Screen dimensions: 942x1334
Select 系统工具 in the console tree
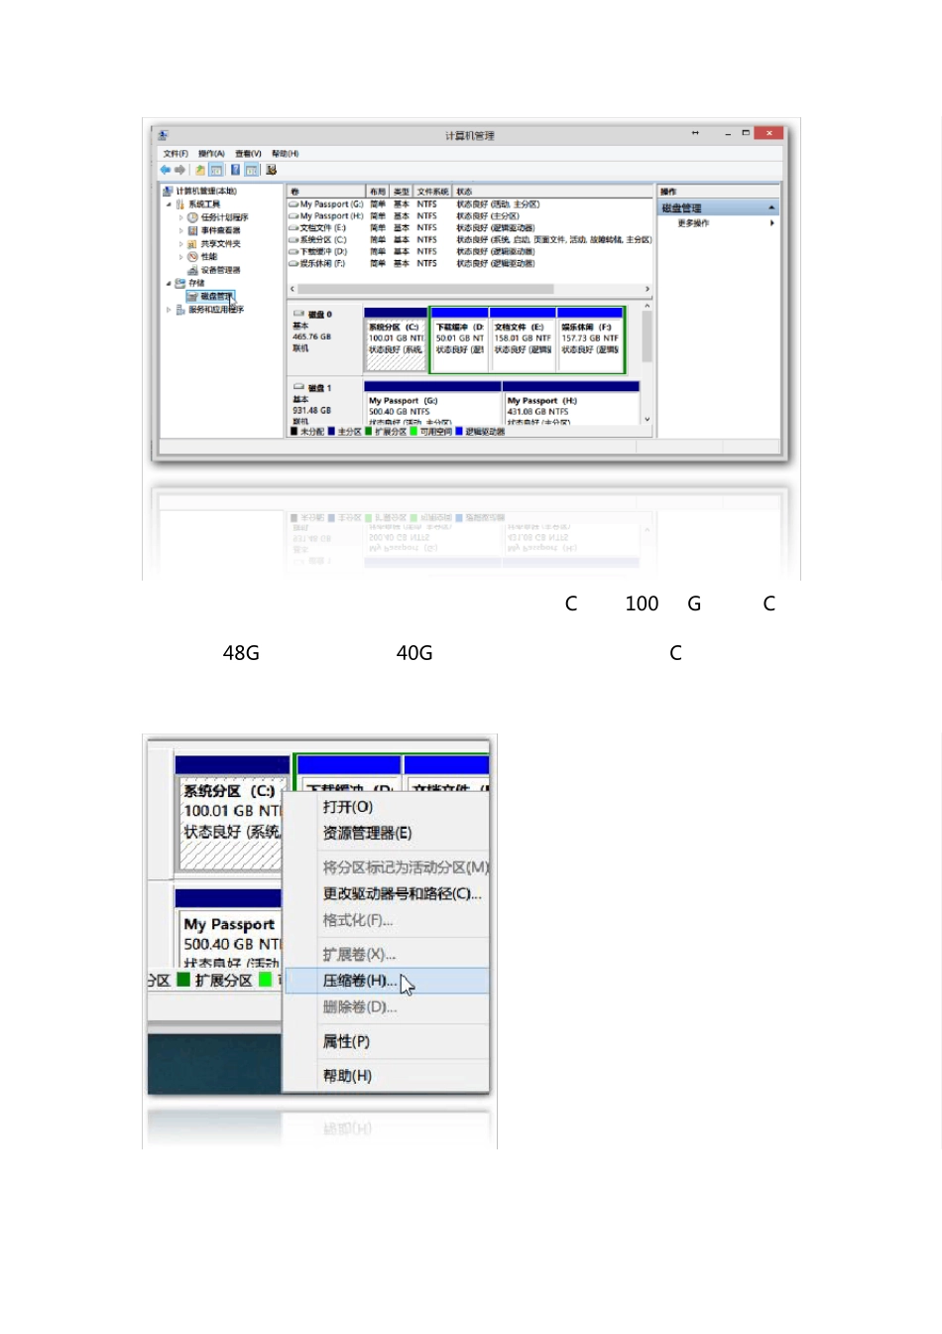(x=204, y=203)
